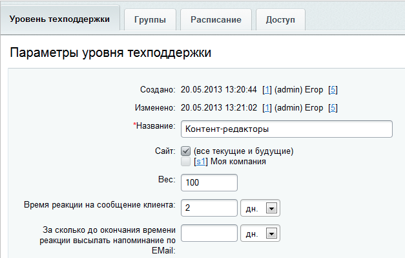
Task: Select the modification timestamp 20.05.2013 13:21:02
Action: pyautogui.click(x=219, y=108)
